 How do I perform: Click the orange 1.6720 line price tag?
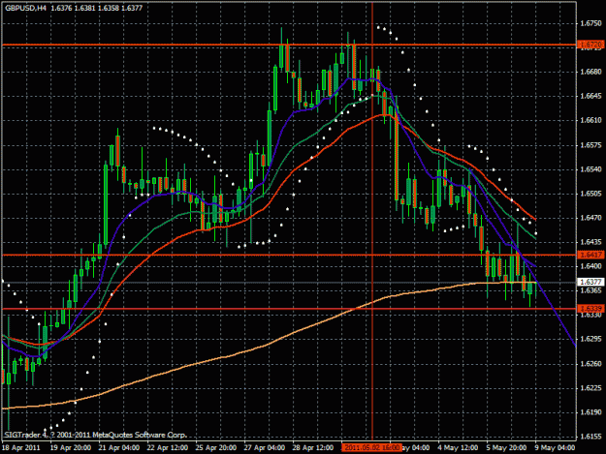point(590,45)
